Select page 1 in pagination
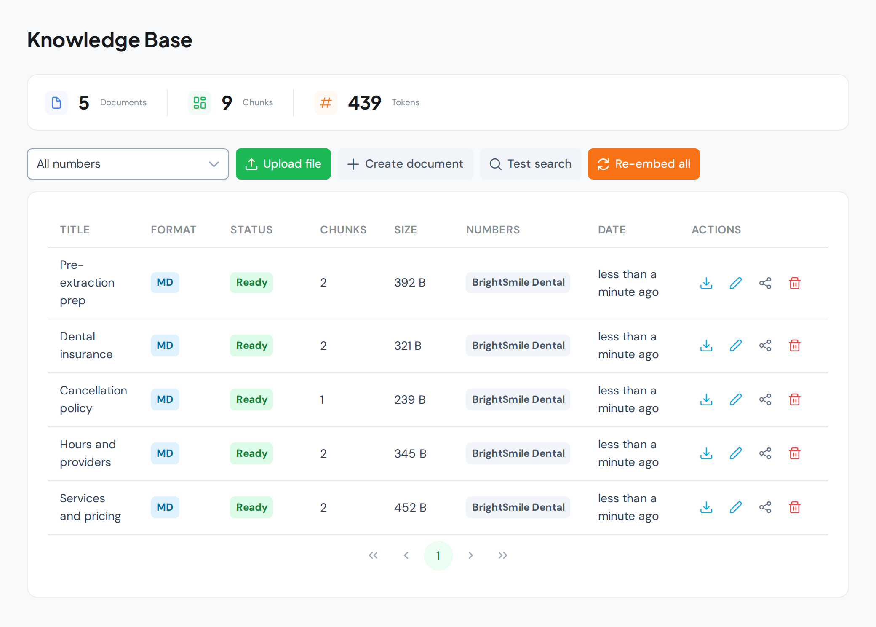This screenshot has height=627, width=876. pos(438,555)
